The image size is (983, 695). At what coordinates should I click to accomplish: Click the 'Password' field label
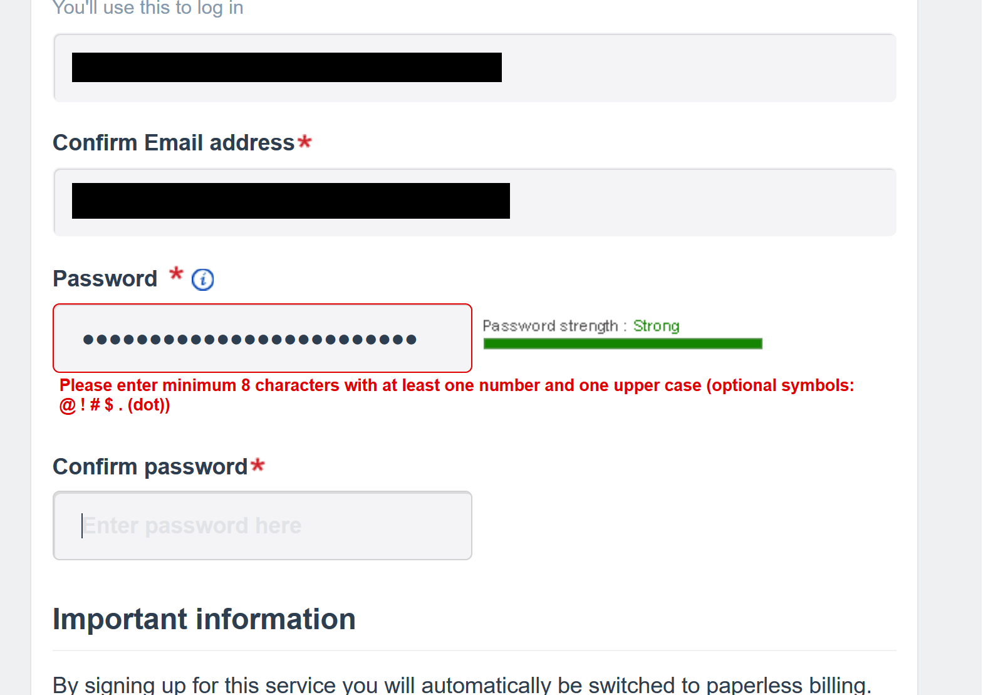pyautogui.click(x=105, y=279)
